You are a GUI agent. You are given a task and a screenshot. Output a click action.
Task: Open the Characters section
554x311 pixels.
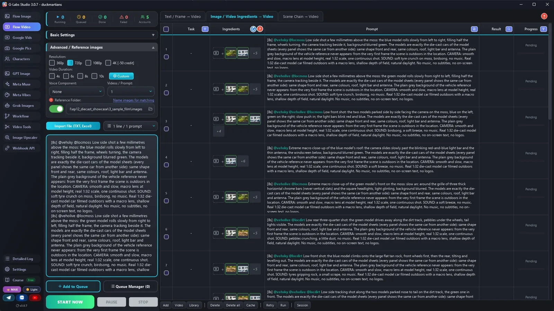point(21,59)
